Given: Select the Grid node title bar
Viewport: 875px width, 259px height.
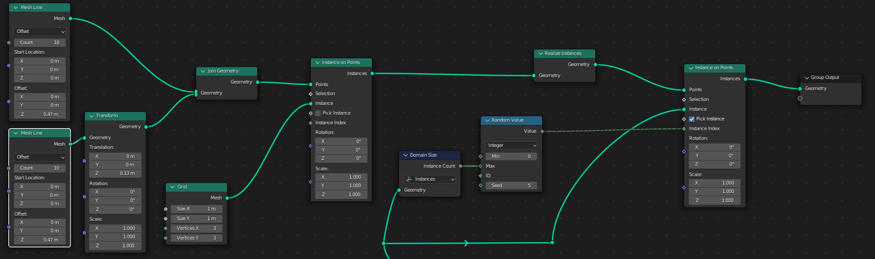Looking at the screenshot, I should pyautogui.click(x=196, y=186).
